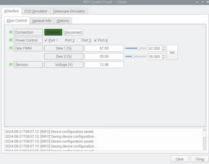Click the Set button for Dew PWM
The height and width of the screenshot is (164, 209).
[x=172, y=52]
